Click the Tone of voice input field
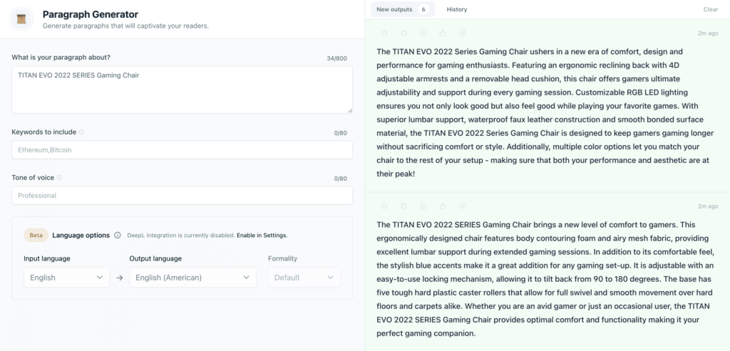Viewport: 730px width, 351px height. (182, 196)
